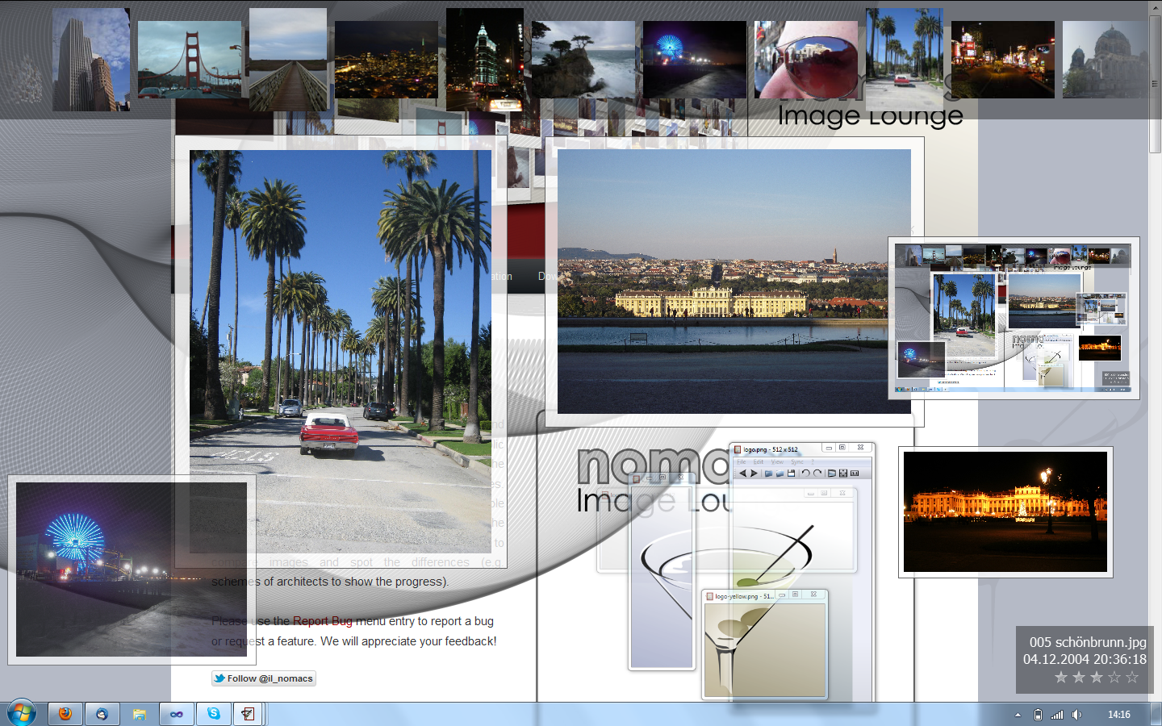Open the Report Bug link
Image resolution: width=1162 pixels, height=726 pixels.
pyautogui.click(x=322, y=621)
